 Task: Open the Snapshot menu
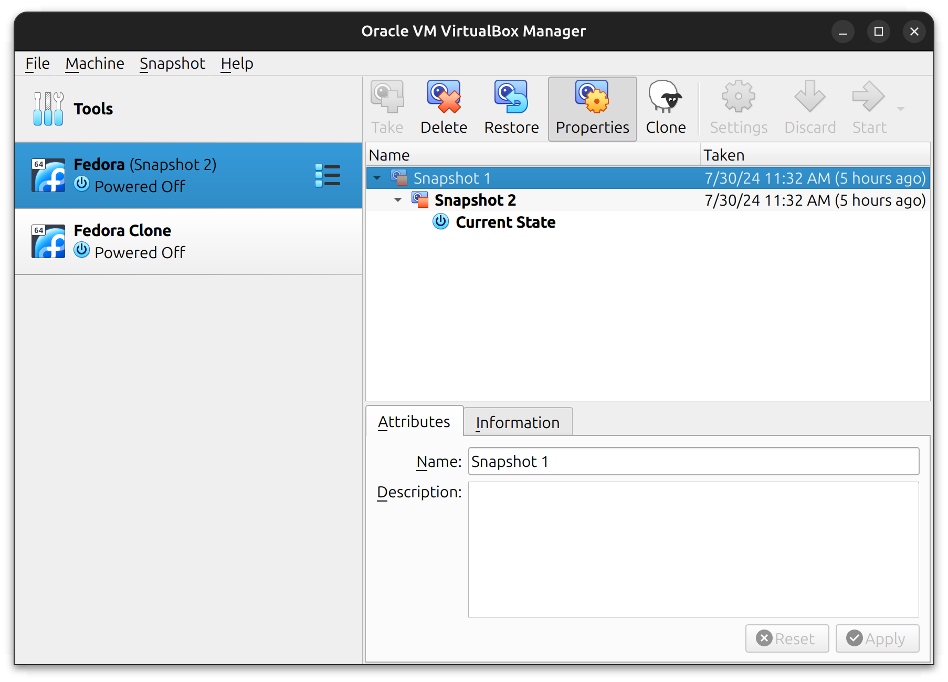tap(172, 63)
